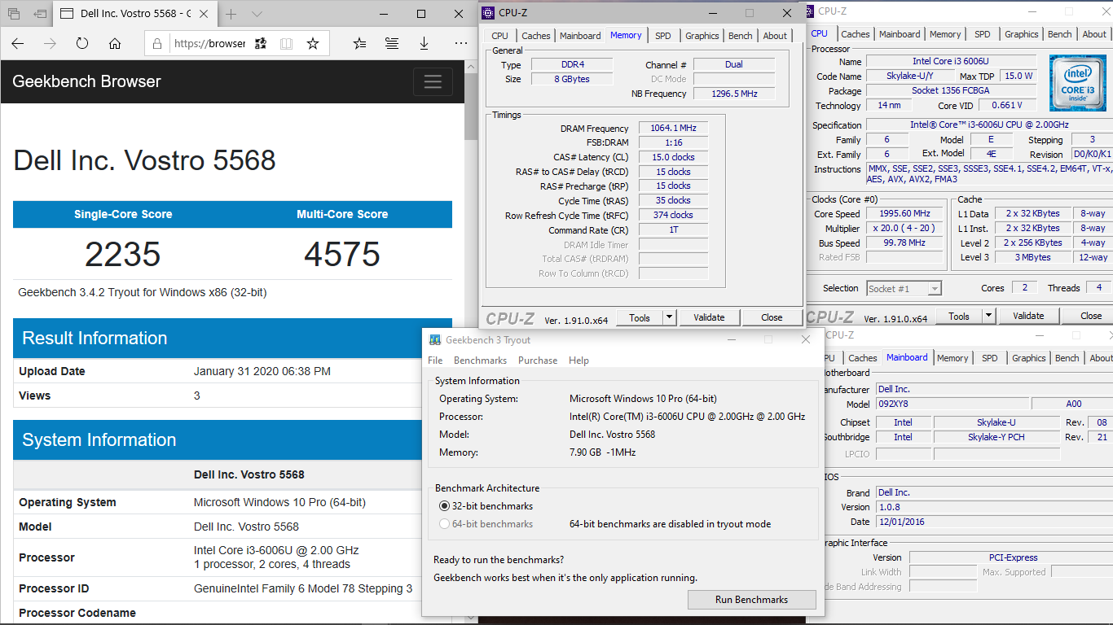
Task: Expand Tools dropdown arrow in CPU window
Action: pos(988,316)
